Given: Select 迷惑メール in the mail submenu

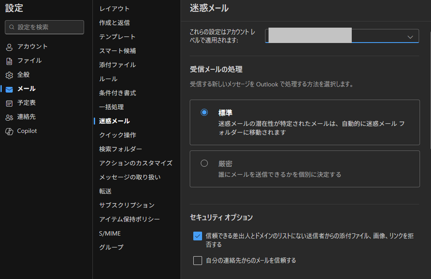Looking at the screenshot, I should (114, 121).
